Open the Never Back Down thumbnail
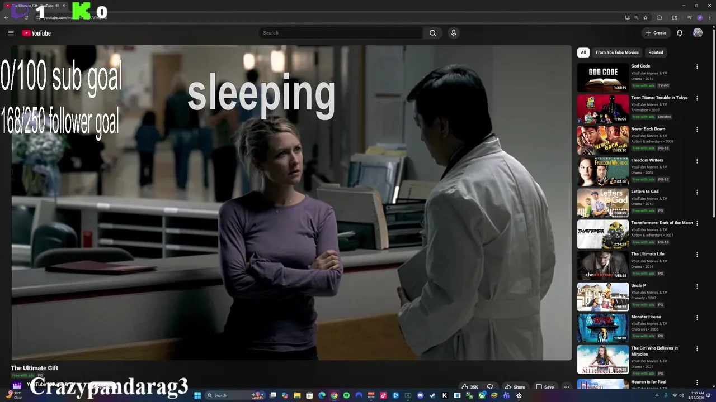This screenshot has width=716, height=402. click(603, 140)
